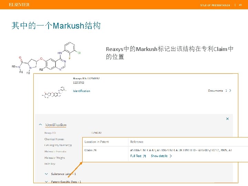The height and width of the screenshot is (186, 248).
Task: Click the ELSEVIER logo text
Action: click(19, 5)
